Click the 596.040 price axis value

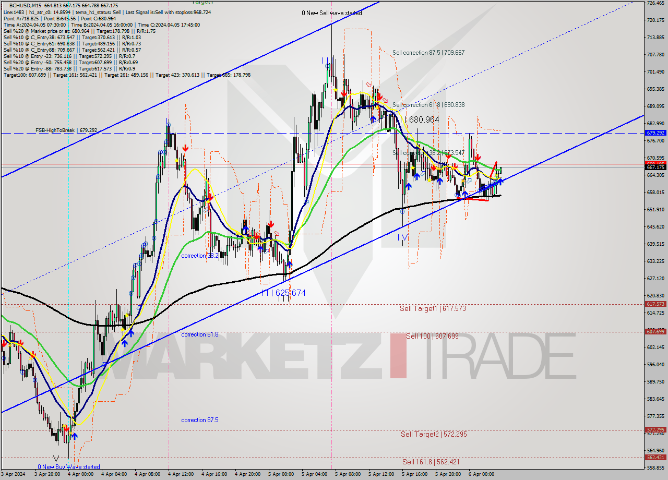point(655,364)
